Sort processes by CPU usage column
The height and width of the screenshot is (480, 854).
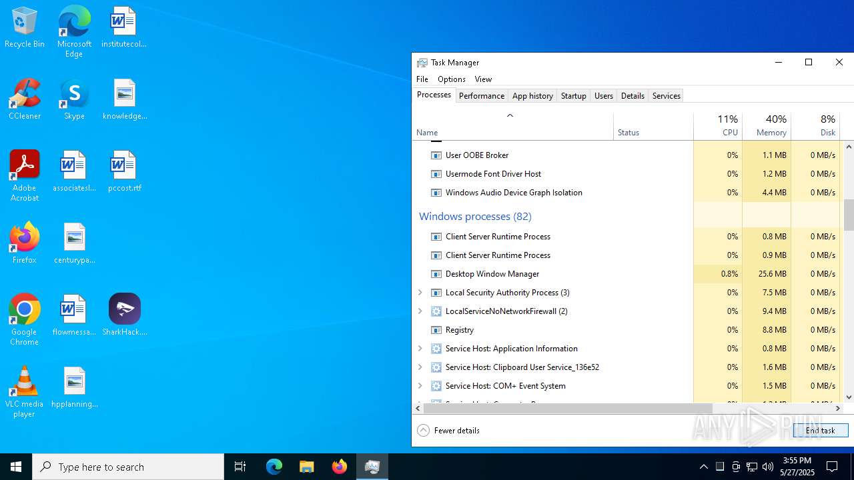(x=718, y=126)
